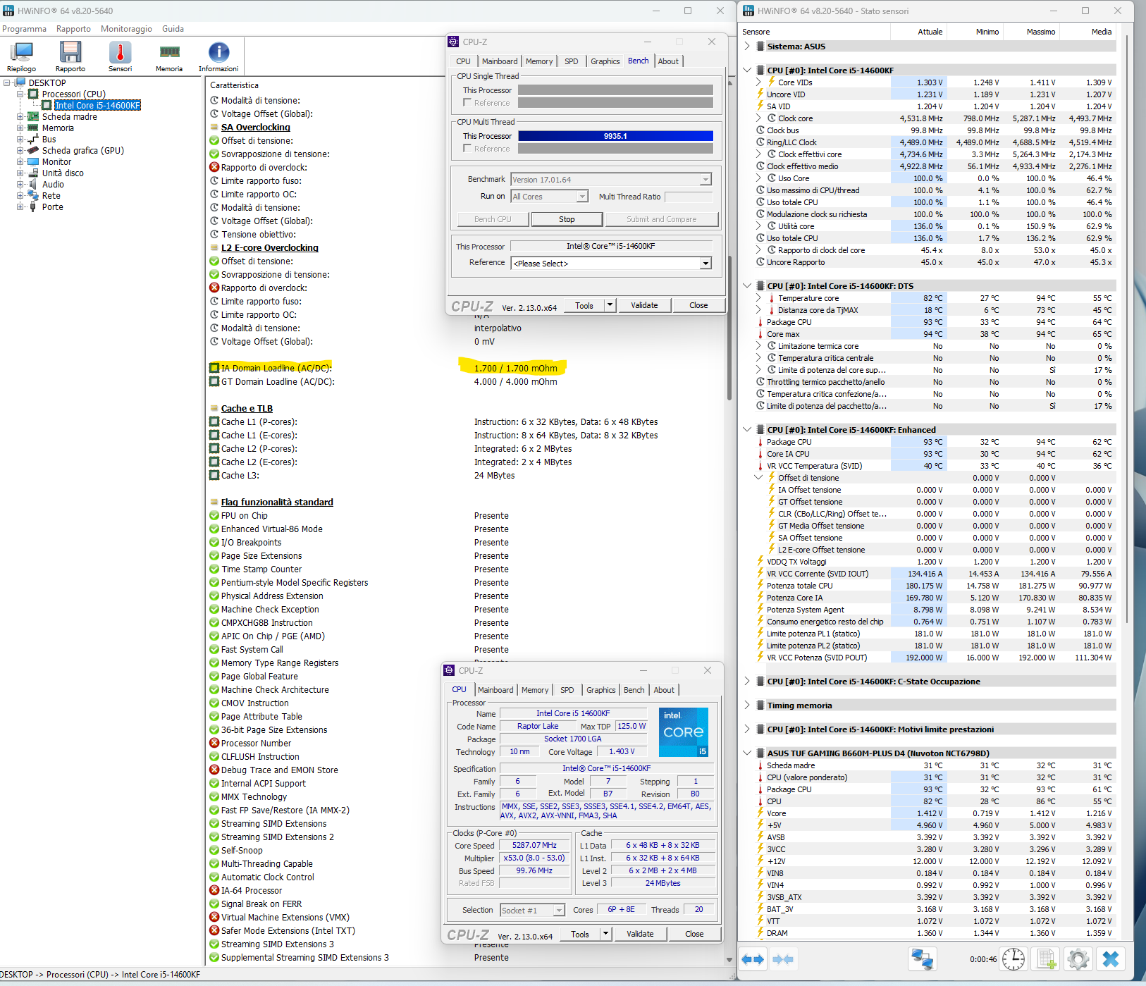Click the Vcore lightning icon in ASUS section
This screenshot has width=1146, height=986.
[x=760, y=813]
